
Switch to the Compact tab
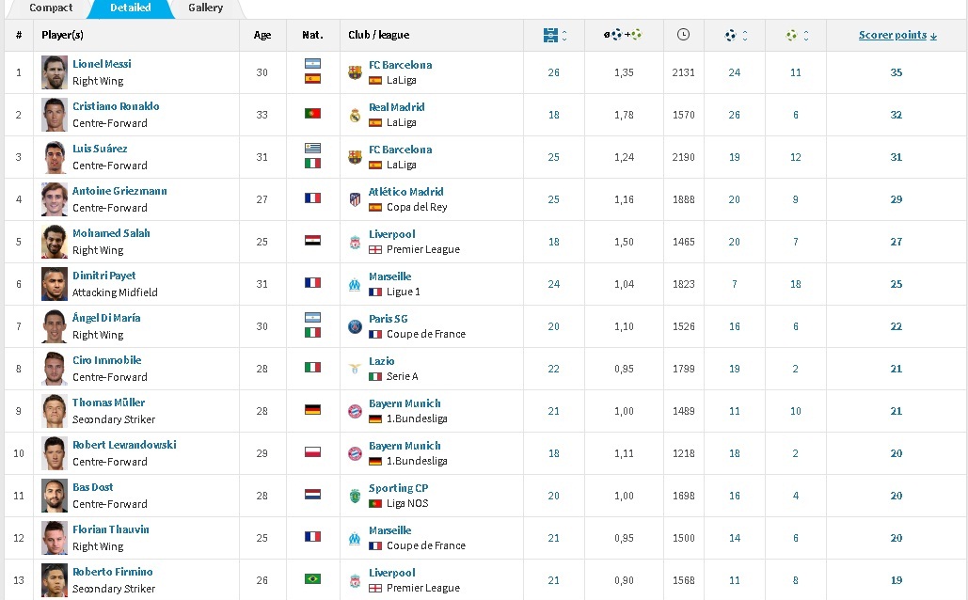click(x=51, y=8)
